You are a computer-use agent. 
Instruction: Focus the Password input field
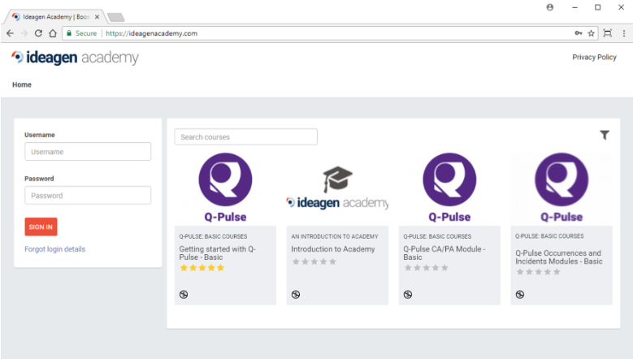(88, 196)
